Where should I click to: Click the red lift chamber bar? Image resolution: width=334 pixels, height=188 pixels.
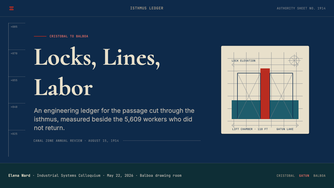tap(265, 94)
